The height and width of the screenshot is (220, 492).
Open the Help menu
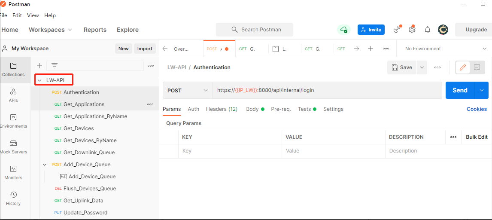[50, 15]
